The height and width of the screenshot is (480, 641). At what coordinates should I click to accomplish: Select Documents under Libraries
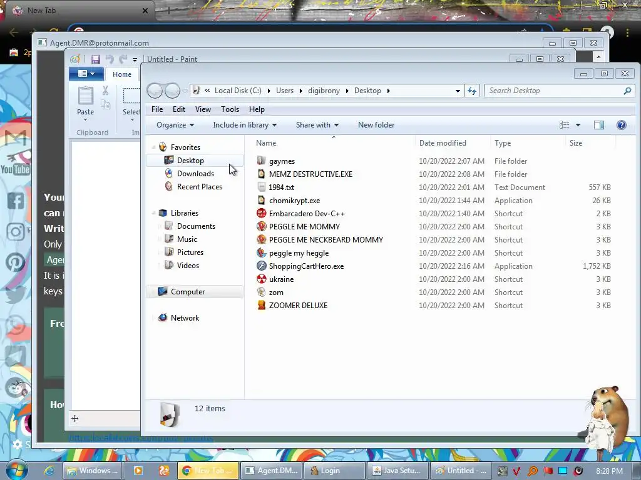[196, 226]
